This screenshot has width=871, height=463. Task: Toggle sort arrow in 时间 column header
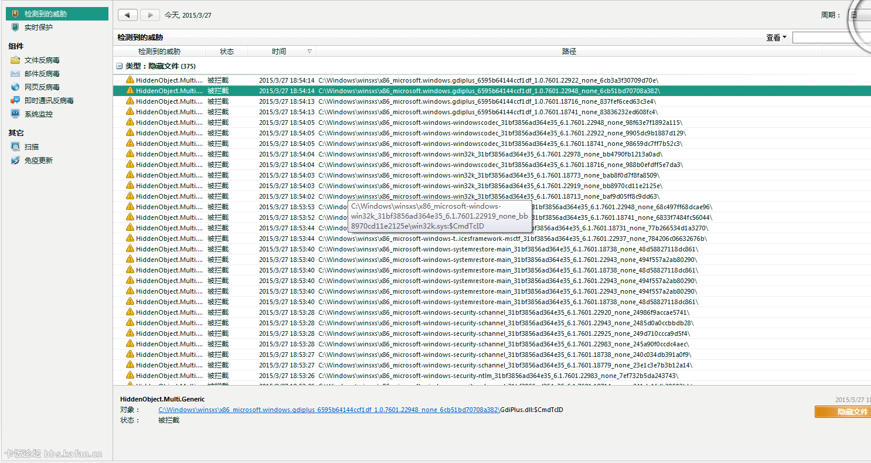(x=309, y=52)
